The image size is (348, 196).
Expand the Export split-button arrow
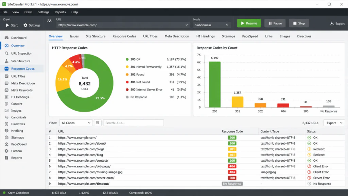click(341, 123)
